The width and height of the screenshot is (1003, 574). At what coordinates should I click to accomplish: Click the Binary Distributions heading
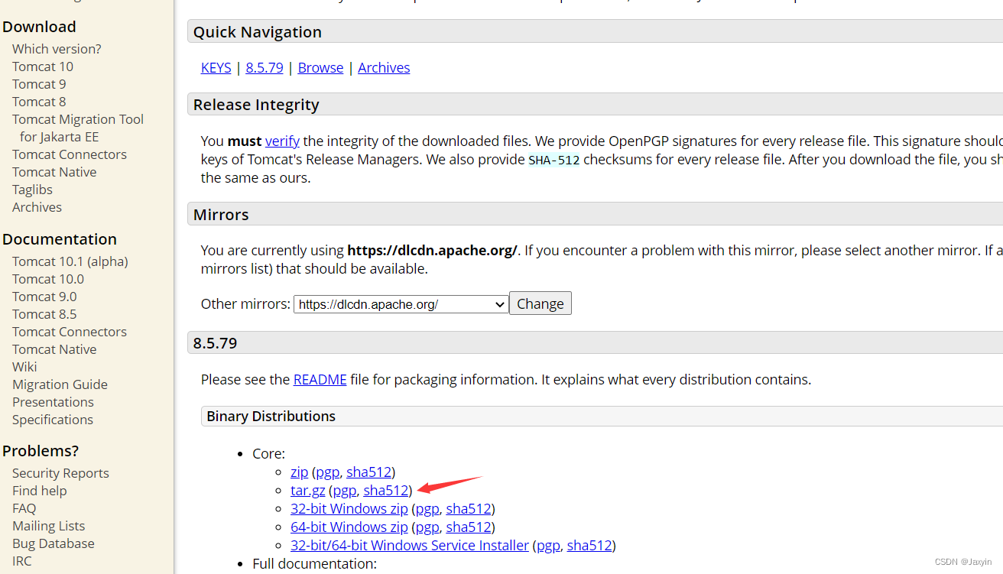(271, 417)
